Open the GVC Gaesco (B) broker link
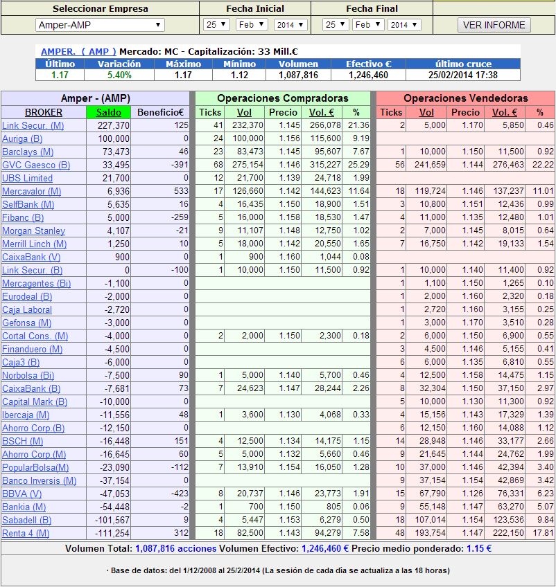 [x=36, y=165]
